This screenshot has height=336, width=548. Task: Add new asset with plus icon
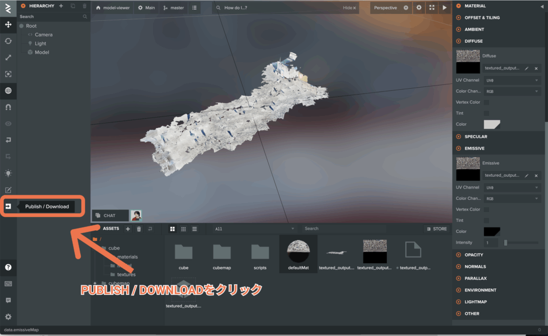[128, 229]
